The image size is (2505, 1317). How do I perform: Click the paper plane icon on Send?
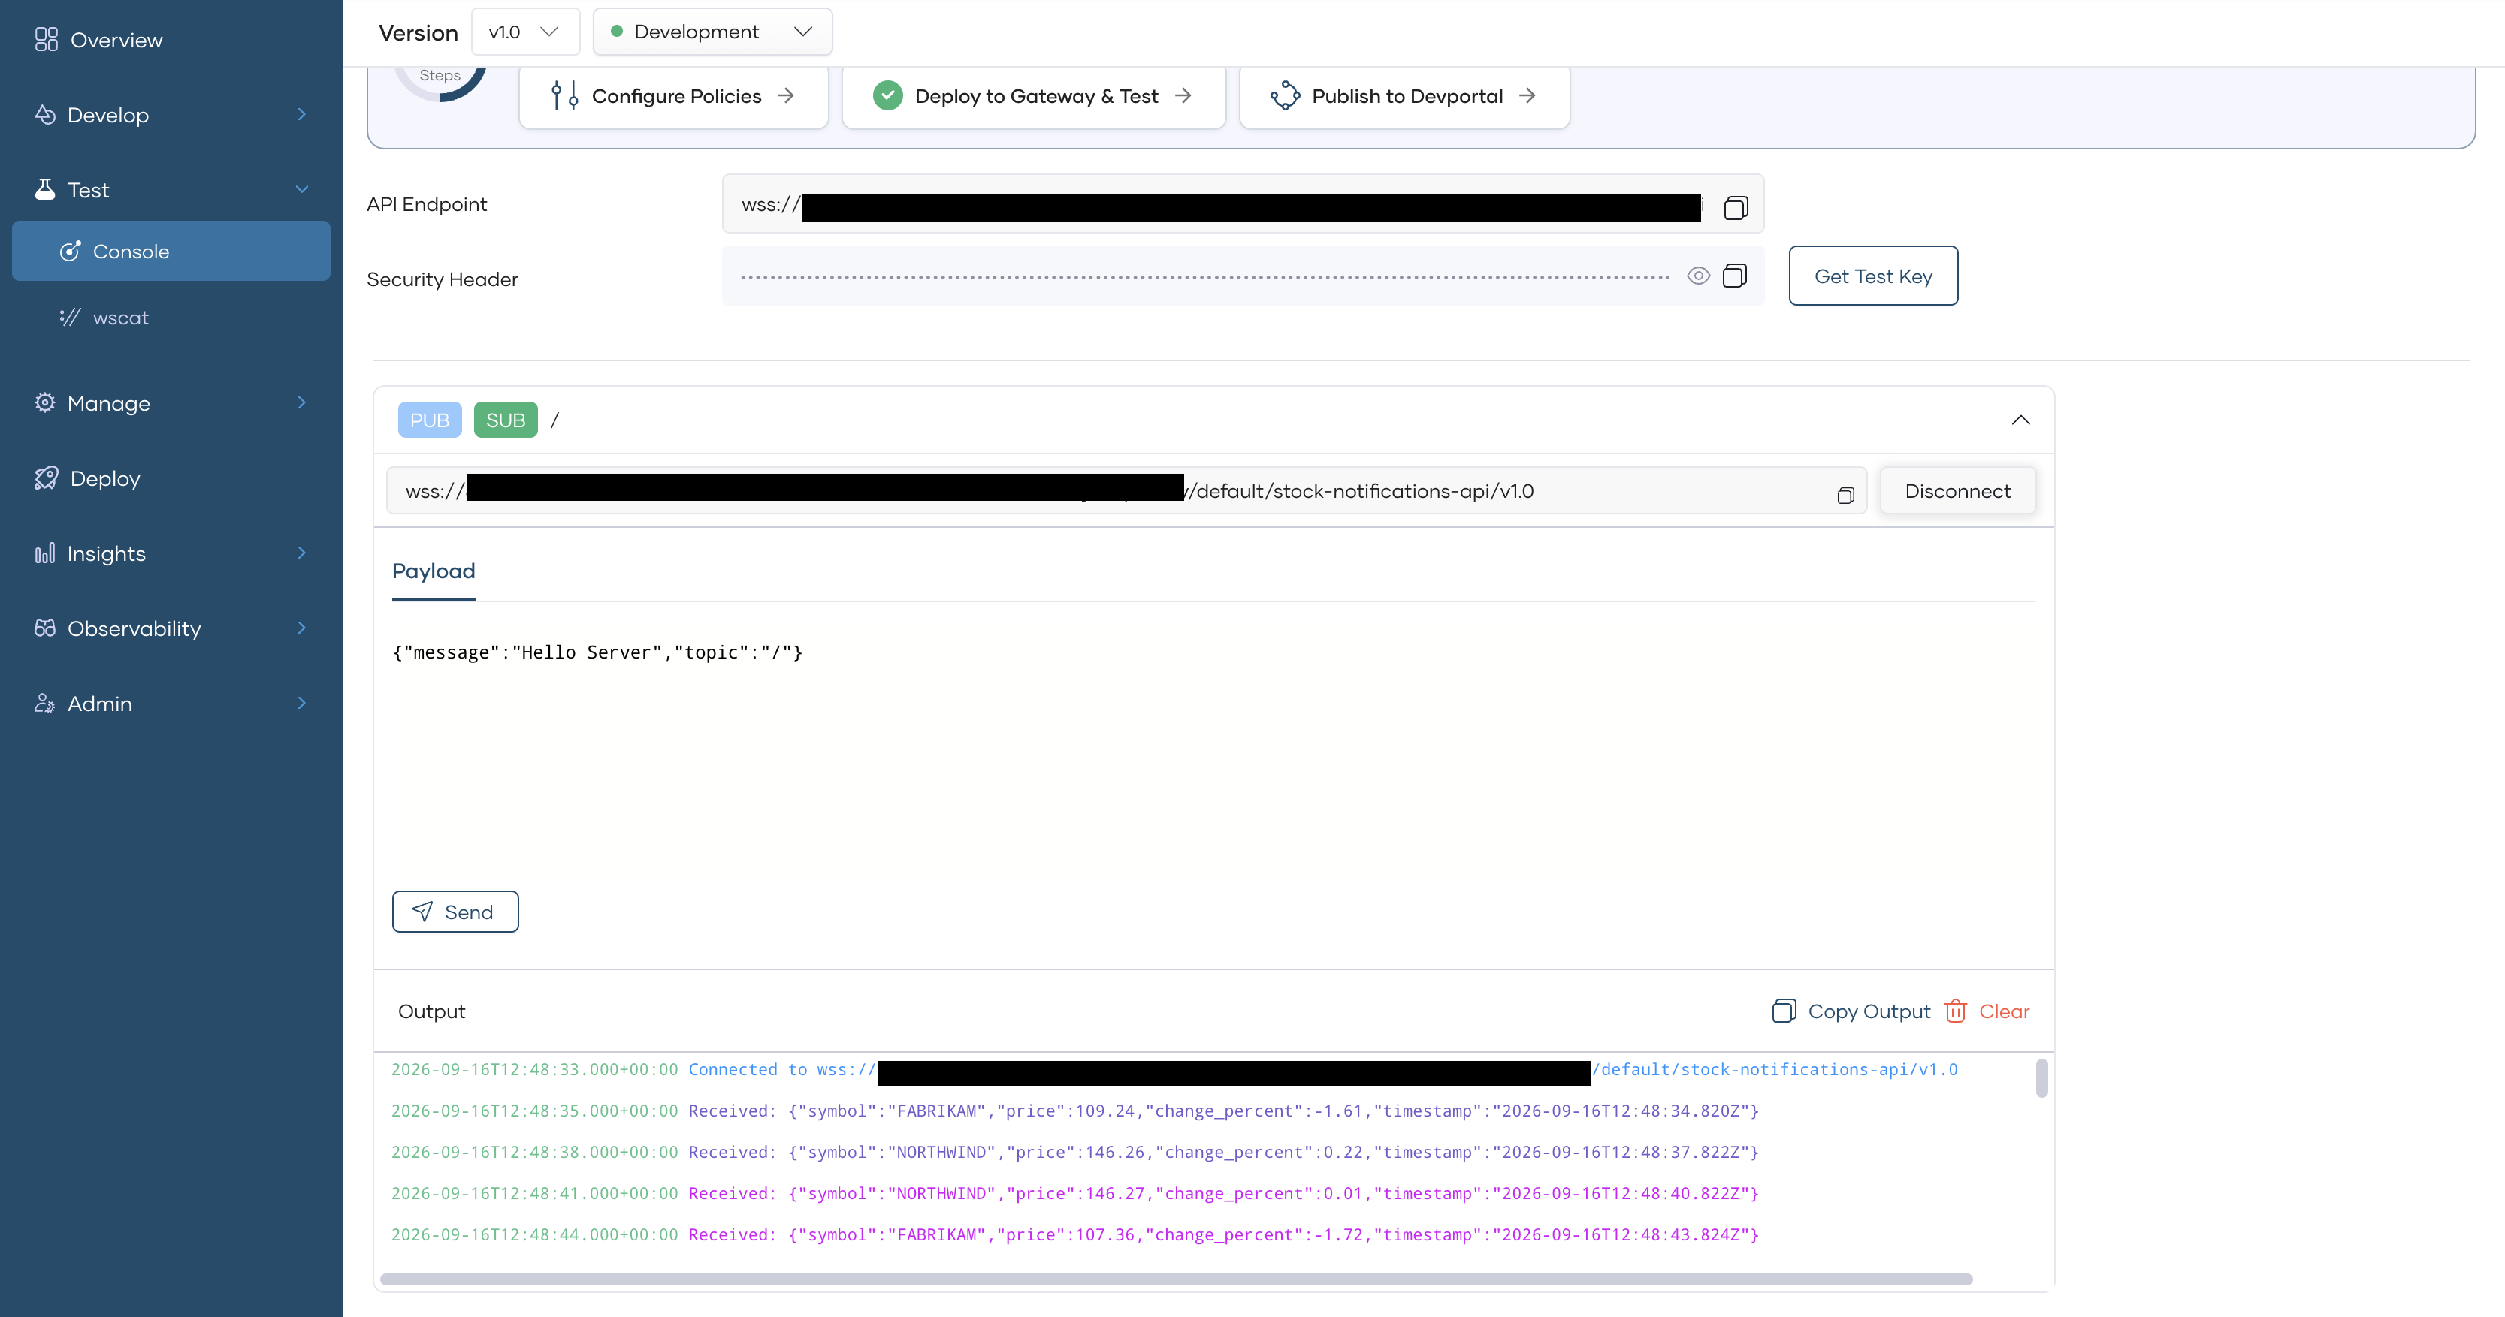point(422,911)
